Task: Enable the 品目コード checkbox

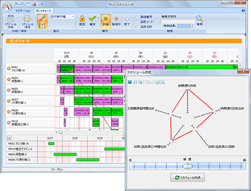Action: tap(137, 22)
